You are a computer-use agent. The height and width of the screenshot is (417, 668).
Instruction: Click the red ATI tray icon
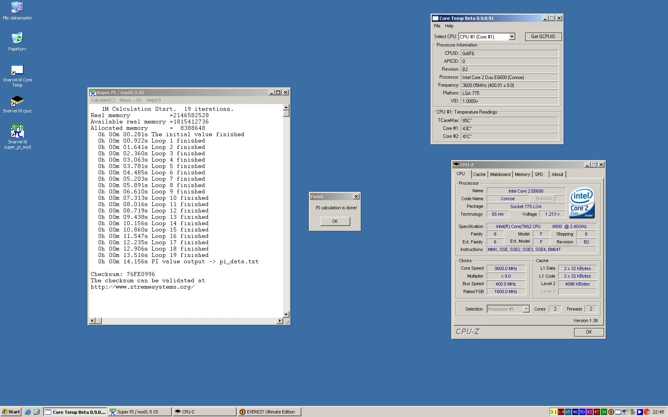[x=647, y=412]
